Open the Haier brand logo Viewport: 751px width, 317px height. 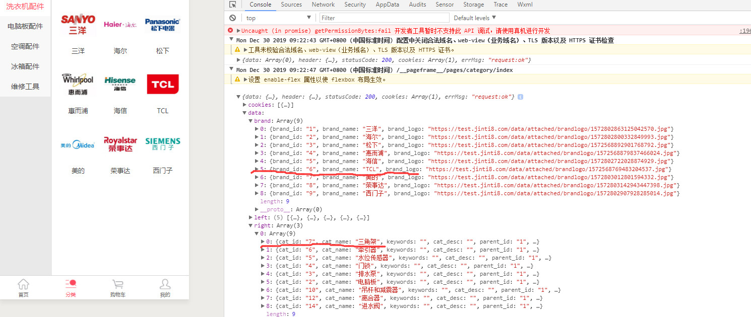[120, 24]
